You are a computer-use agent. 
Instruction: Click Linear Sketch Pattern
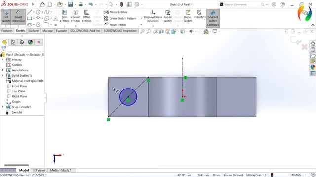pyautogui.click(x=120, y=18)
